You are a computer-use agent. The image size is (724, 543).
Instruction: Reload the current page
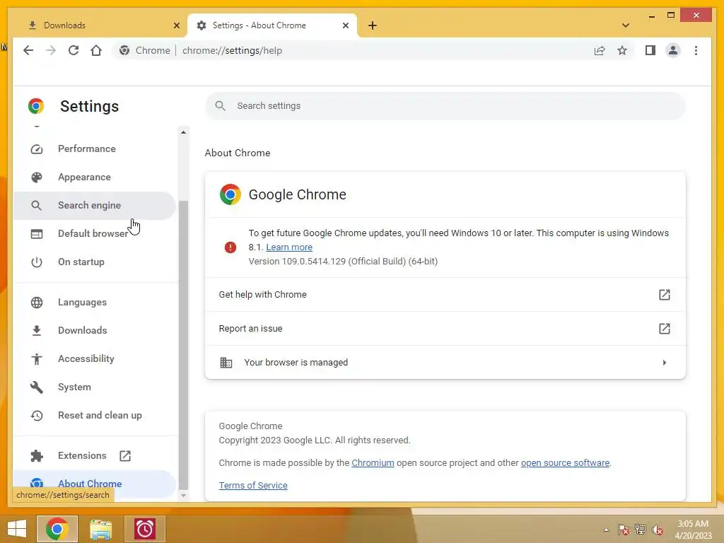click(74, 50)
